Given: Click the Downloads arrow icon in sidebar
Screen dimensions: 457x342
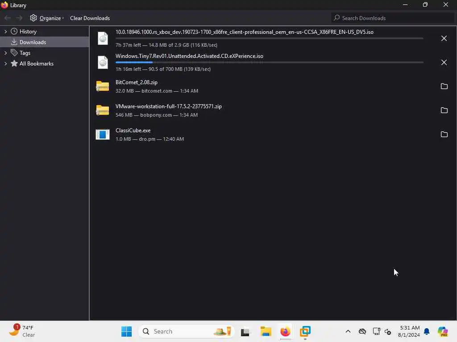Looking at the screenshot, I should click(14, 42).
